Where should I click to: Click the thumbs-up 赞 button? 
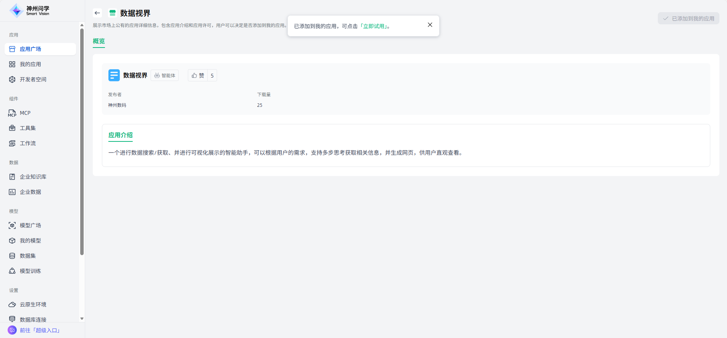click(x=198, y=76)
